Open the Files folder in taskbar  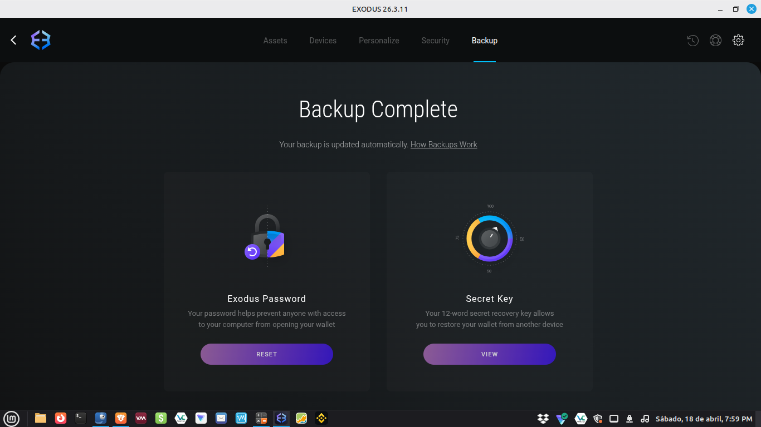pos(41,418)
